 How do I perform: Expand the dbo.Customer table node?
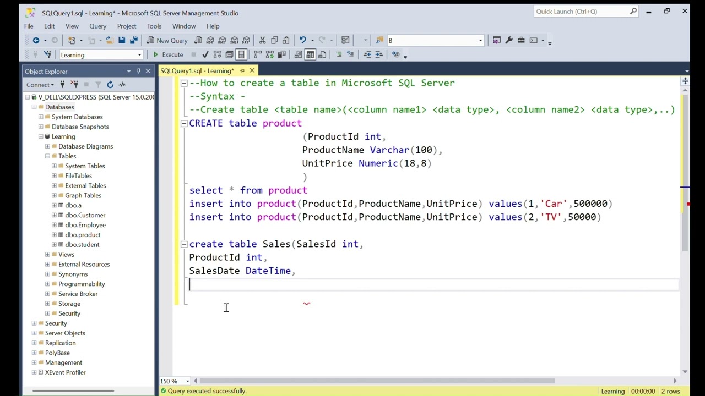54,215
